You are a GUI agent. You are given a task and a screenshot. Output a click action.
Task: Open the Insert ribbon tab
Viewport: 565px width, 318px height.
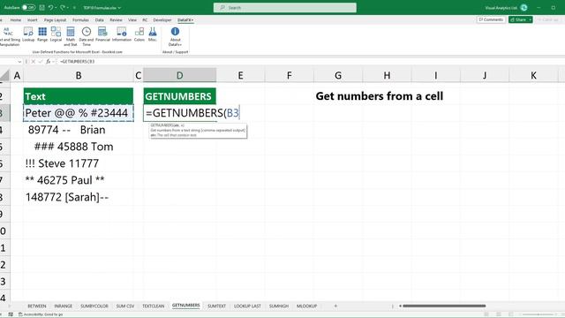click(33, 20)
